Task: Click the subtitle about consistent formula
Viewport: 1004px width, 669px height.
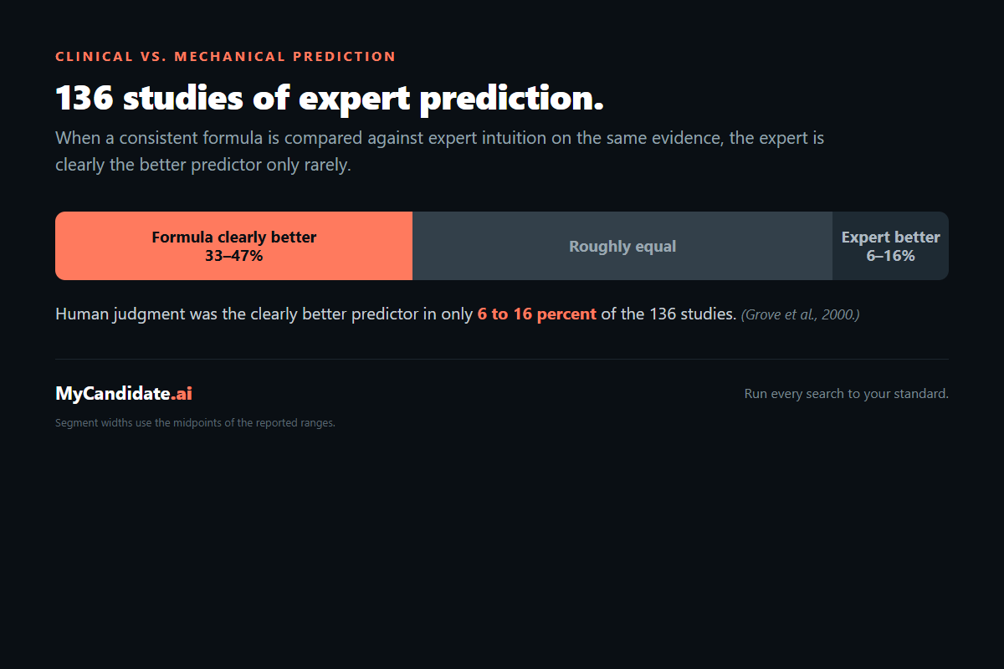Action: [440, 151]
